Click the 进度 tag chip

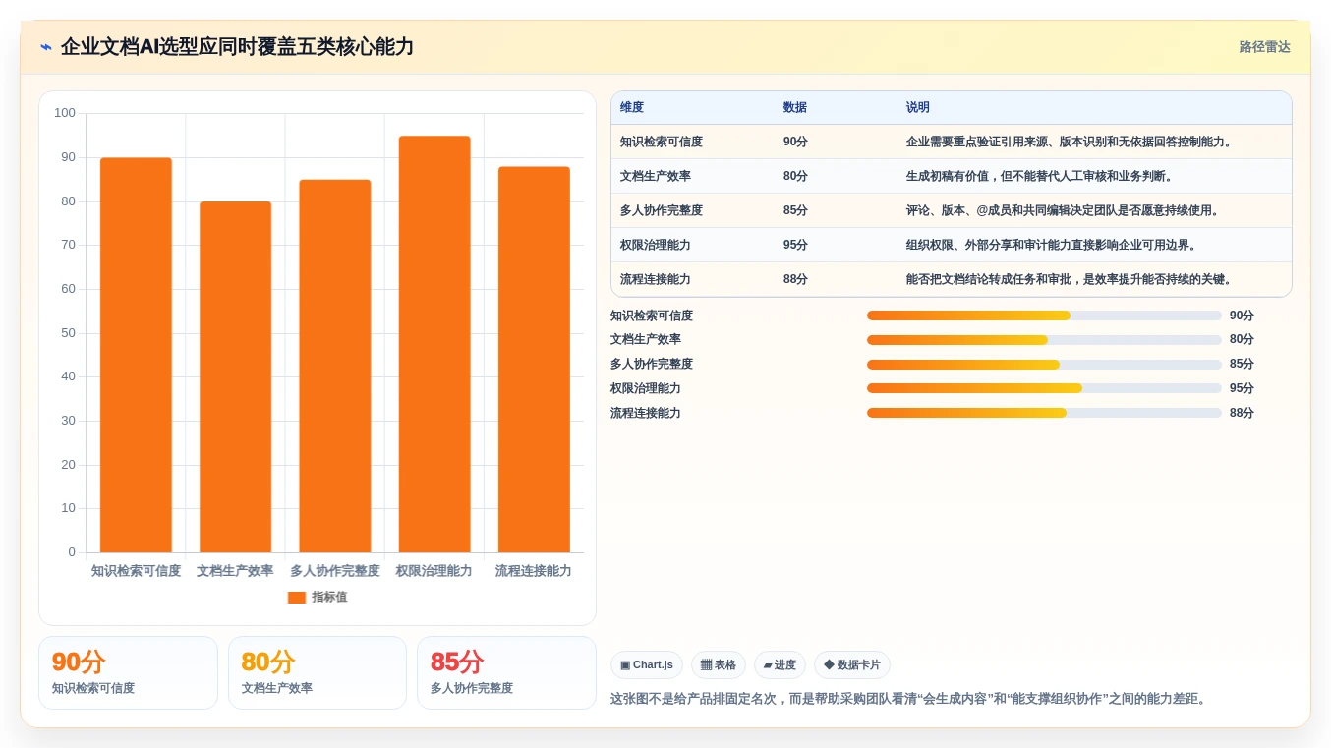(780, 665)
